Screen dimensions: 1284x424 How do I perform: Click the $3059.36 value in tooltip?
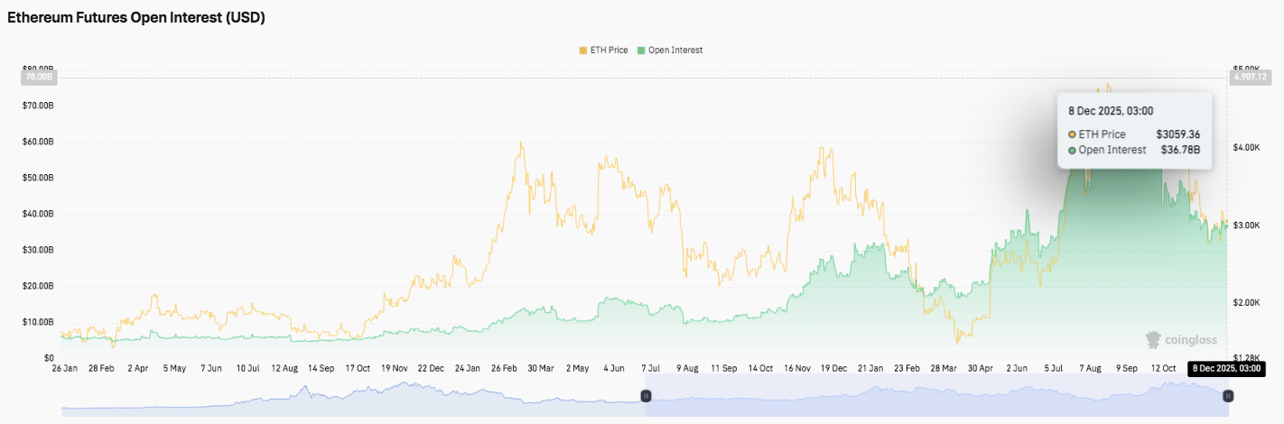click(1177, 134)
